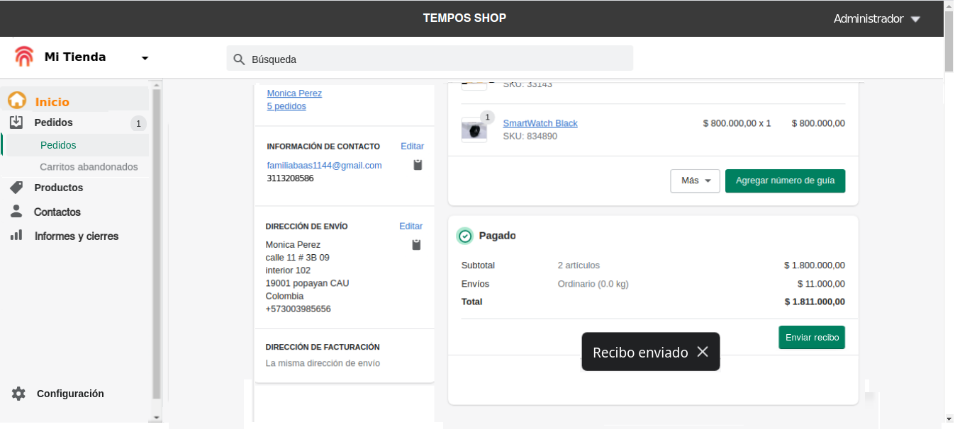Open the Administrador user menu
Viewport: 955px width, 429px height.
[x=876, y=18]
